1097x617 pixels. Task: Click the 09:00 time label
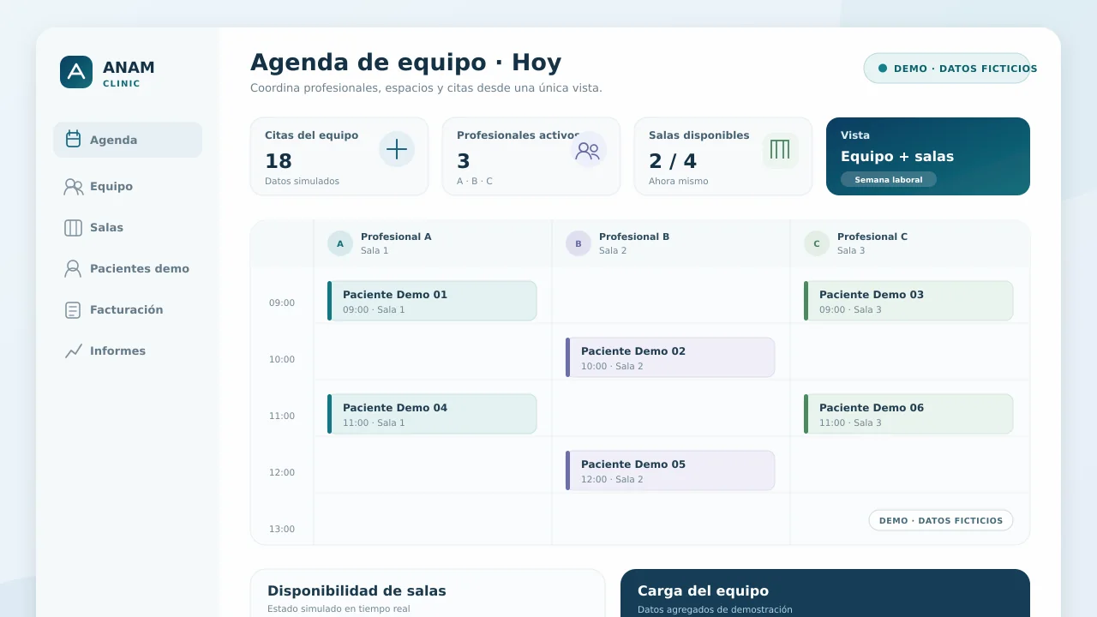pos(282,303)
